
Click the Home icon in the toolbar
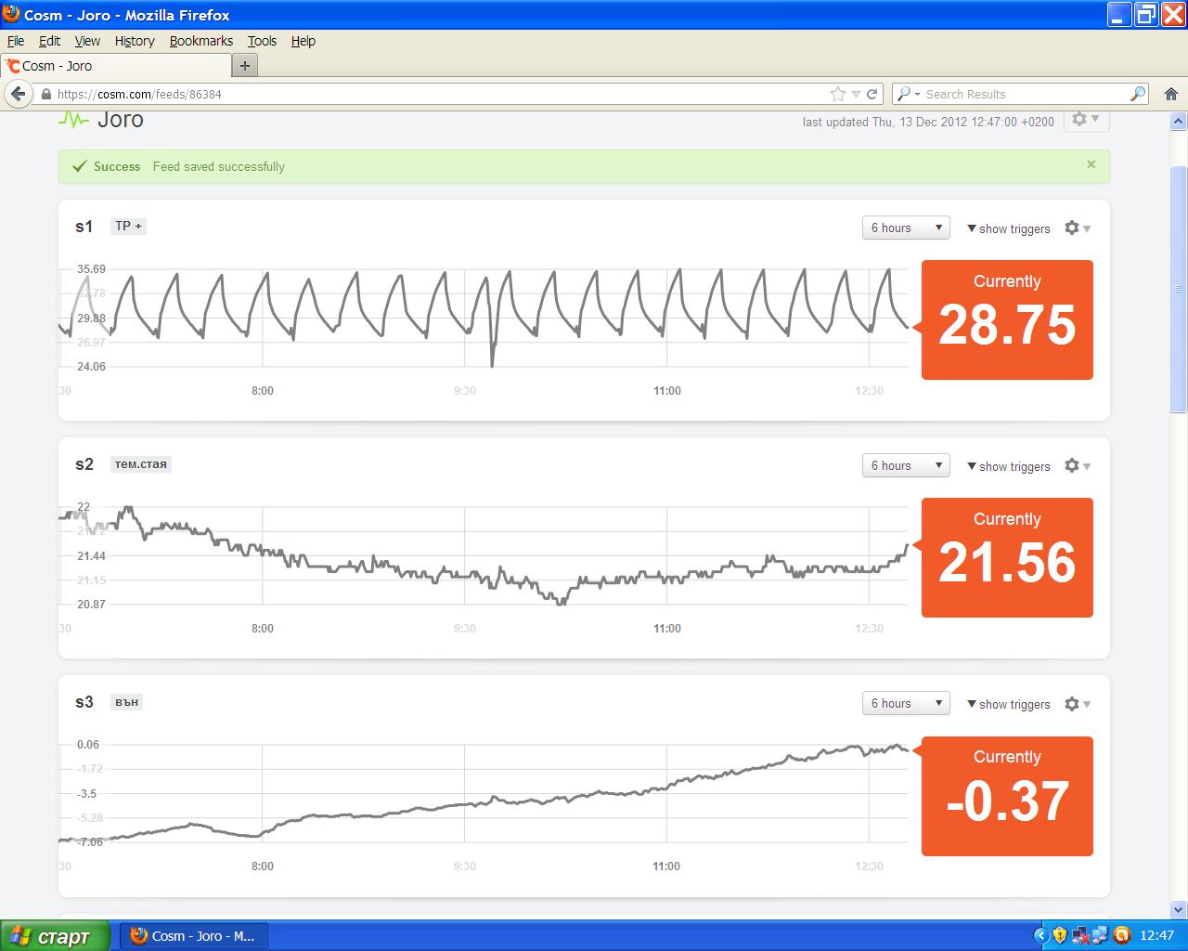(1171, 94)
